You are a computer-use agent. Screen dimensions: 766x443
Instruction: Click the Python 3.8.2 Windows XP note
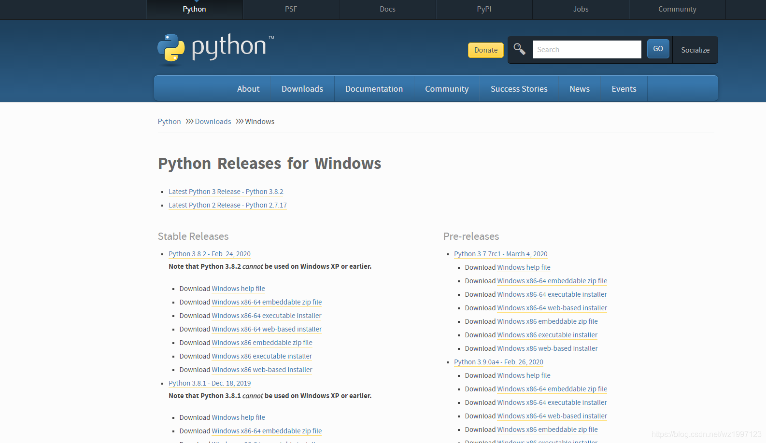pos(270,266)
